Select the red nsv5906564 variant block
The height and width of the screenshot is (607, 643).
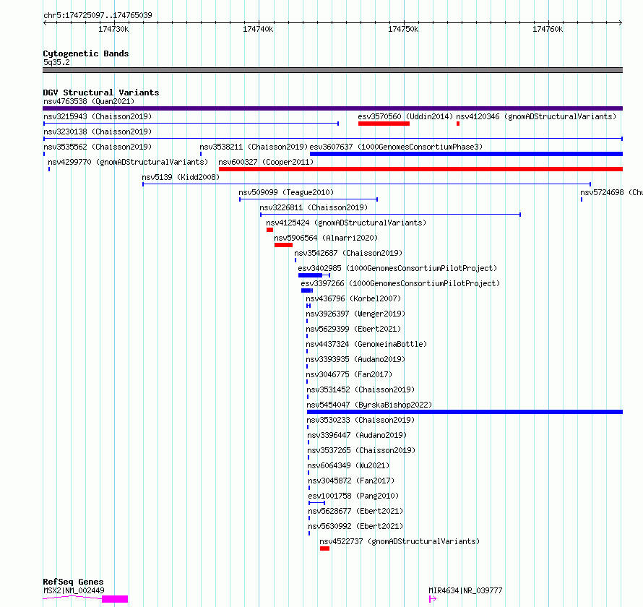283,245
